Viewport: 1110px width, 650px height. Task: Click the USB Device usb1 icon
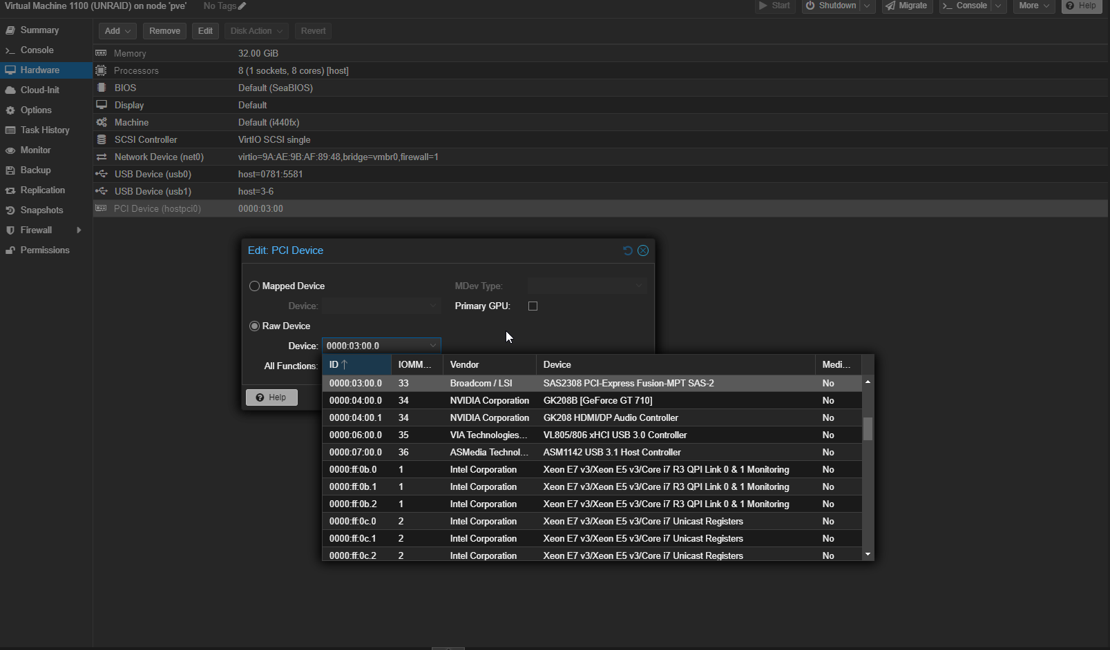(x=101, y=191)
